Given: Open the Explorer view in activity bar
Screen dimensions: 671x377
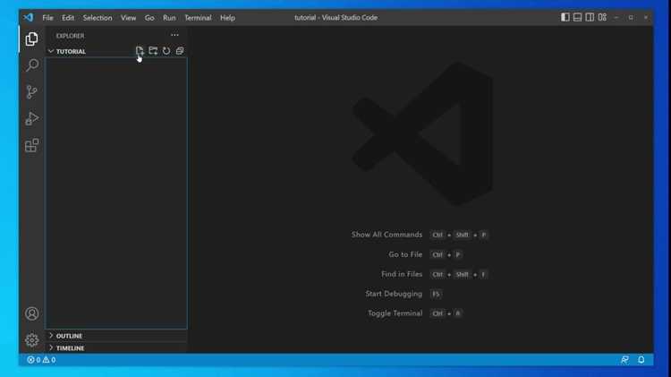Looking at the screenshot, I should 31,39.
